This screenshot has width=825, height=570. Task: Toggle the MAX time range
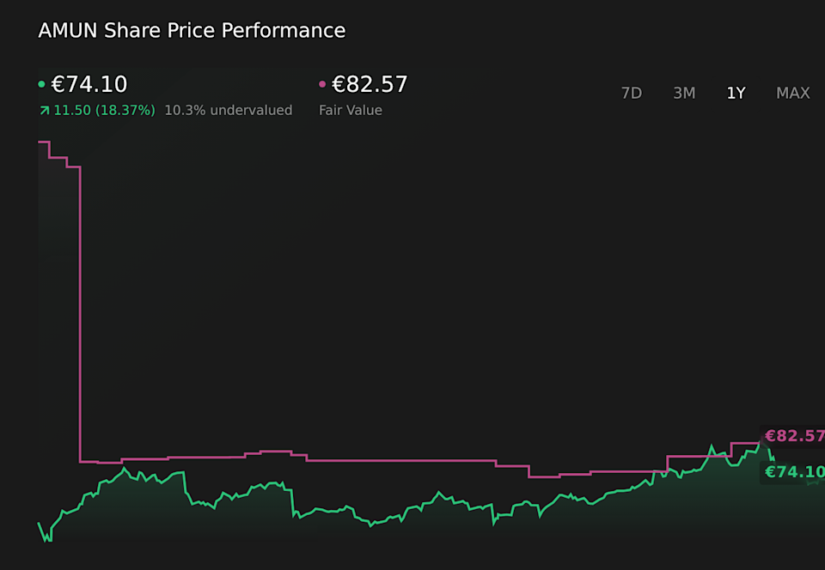pos(792,93)
